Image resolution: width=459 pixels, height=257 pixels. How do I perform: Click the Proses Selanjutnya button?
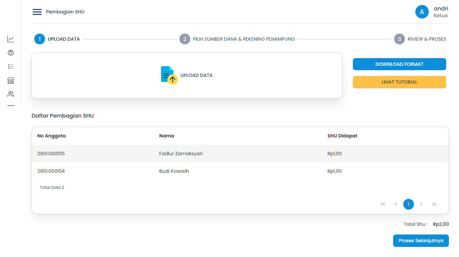[421, 241]
